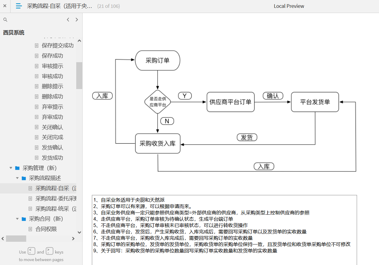Click the (21 of 106) page counter
The image size is (379, 265).
click(x=108, y=6)
